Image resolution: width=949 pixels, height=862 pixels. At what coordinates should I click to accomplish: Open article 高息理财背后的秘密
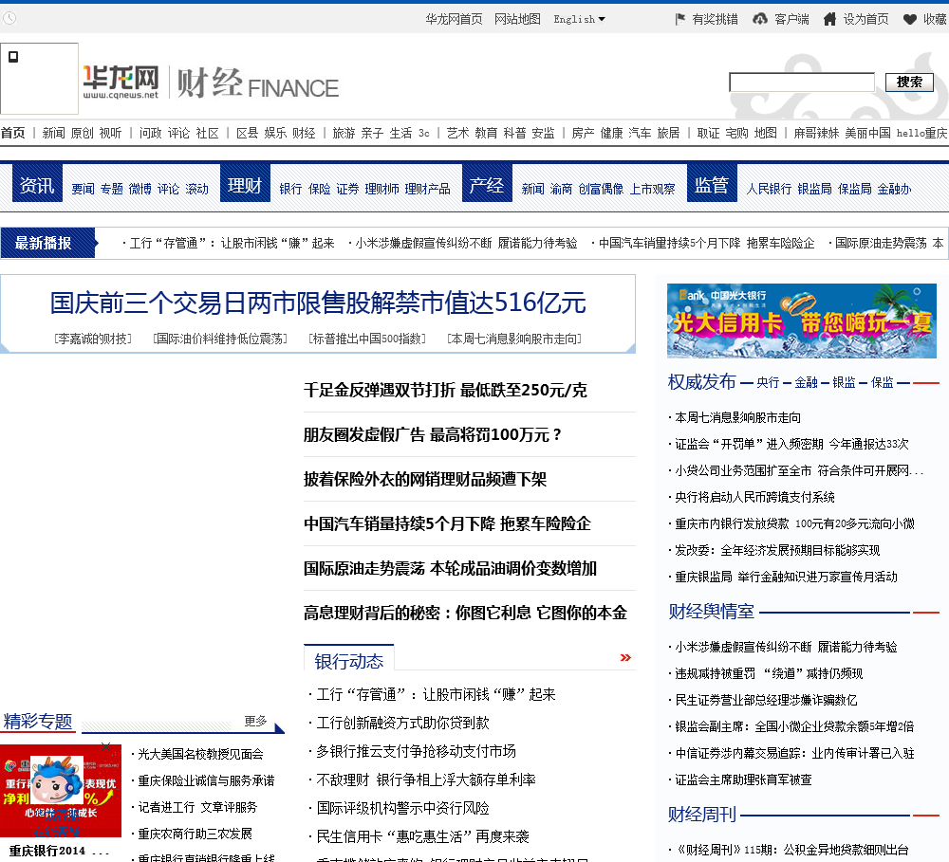point(465,614)
